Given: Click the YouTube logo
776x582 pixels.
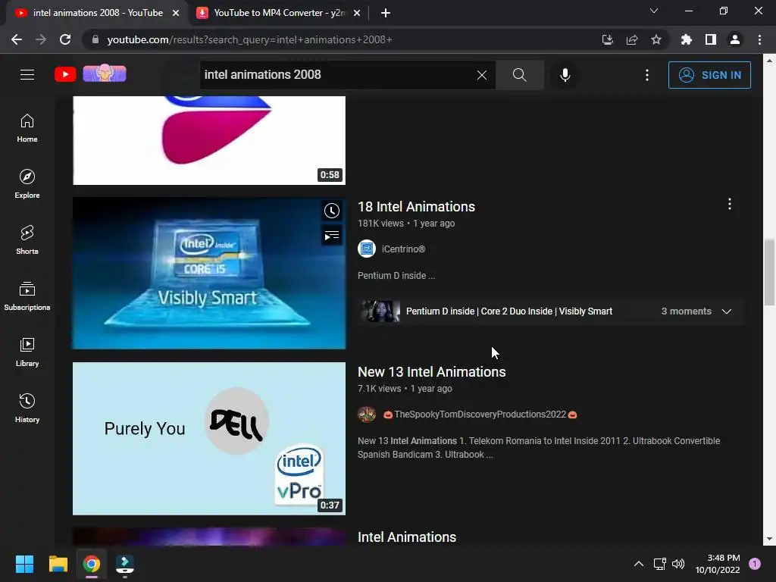Looking at the screenshot, I should 65,75.
